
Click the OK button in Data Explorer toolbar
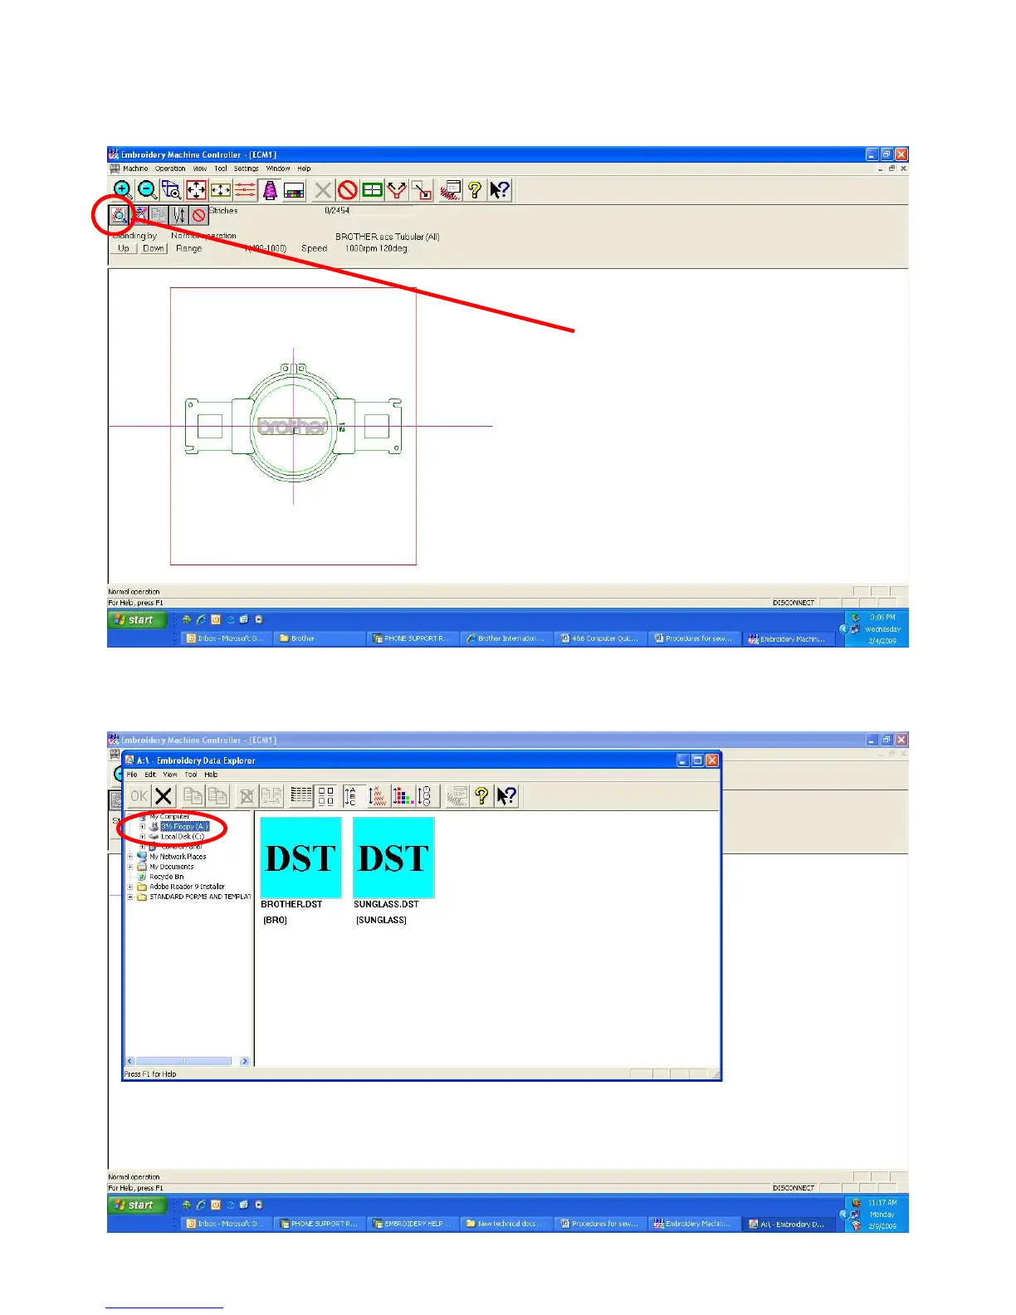pos(139,796)
